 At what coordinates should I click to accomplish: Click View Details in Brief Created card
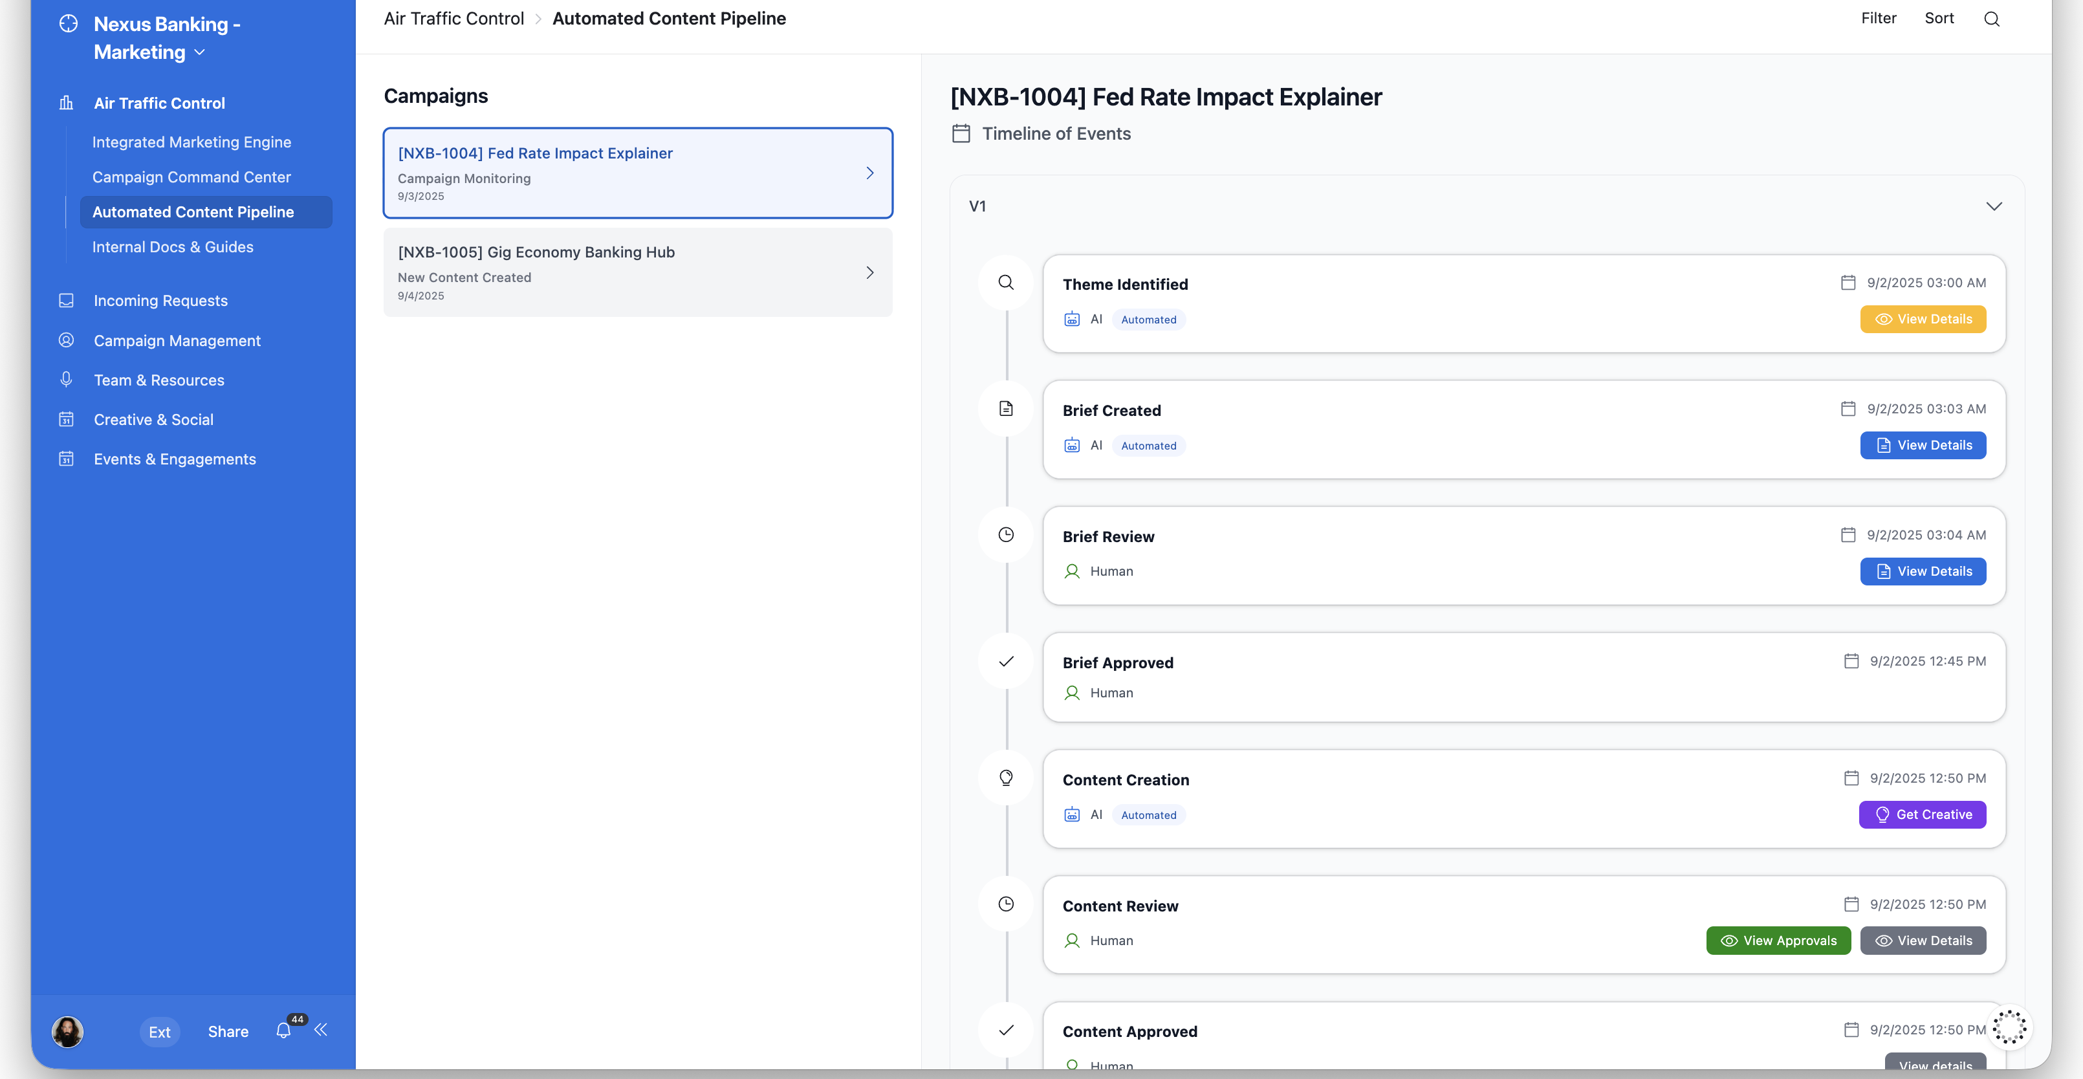pos(1922,445)
